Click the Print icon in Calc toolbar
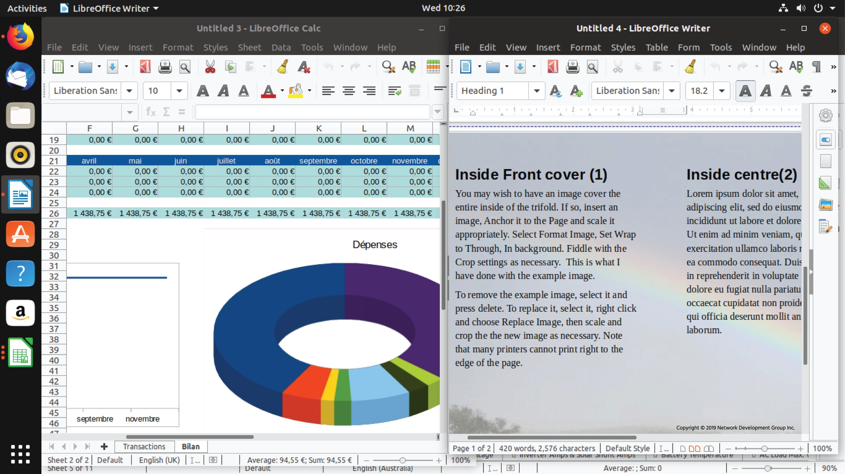 (165, 67)
